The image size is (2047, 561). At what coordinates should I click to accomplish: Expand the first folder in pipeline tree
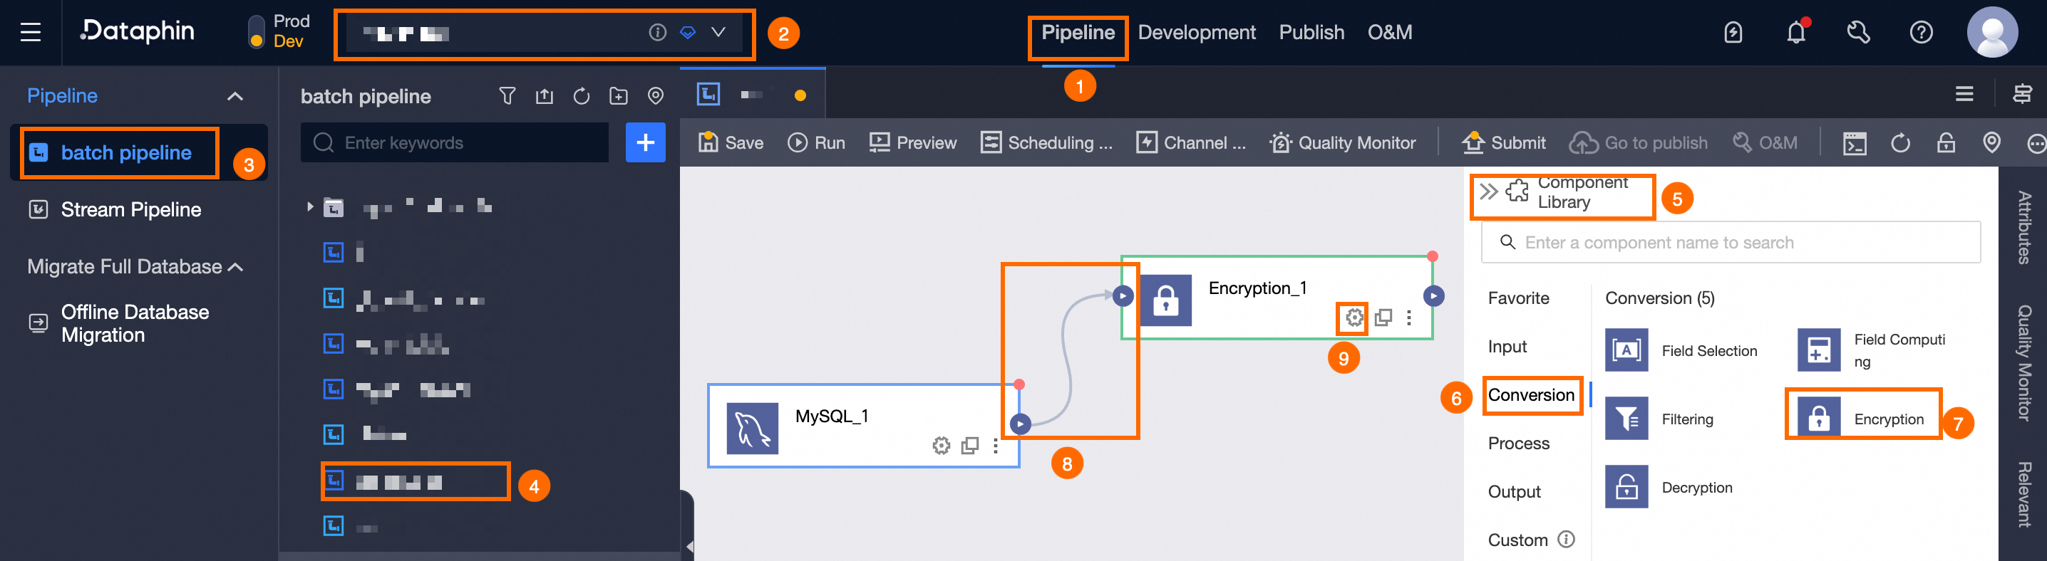click(x=310, y=208)
